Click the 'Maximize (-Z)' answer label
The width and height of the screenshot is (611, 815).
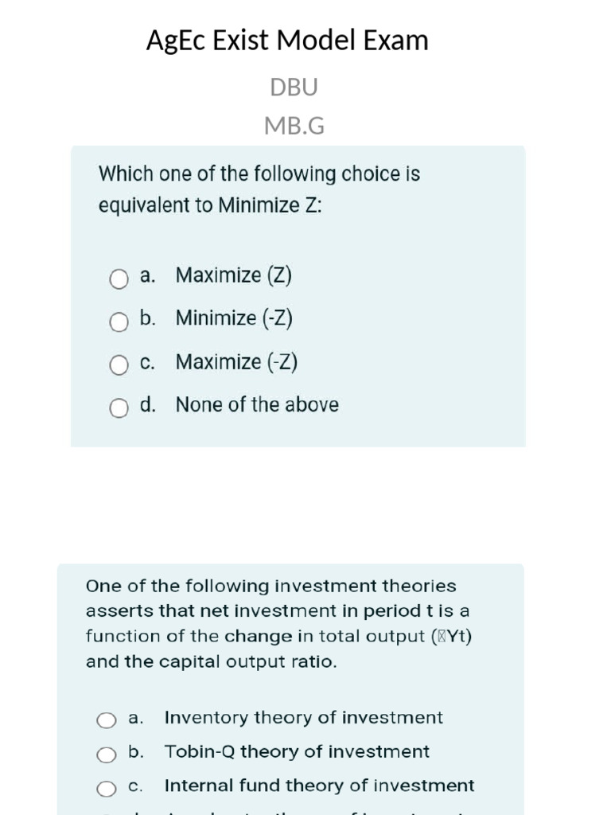(x=237, y=362)
